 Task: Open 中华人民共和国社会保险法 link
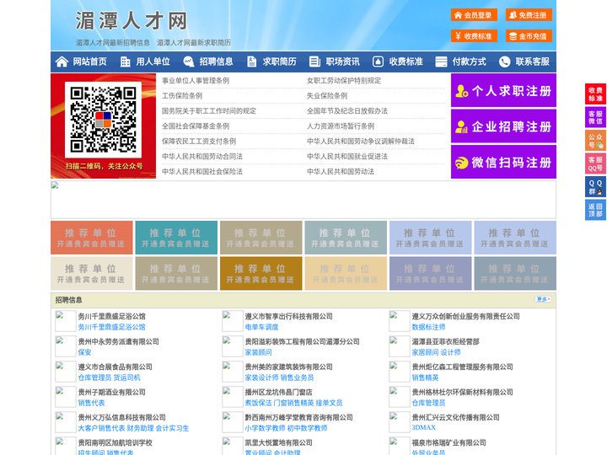pos(202,171)
